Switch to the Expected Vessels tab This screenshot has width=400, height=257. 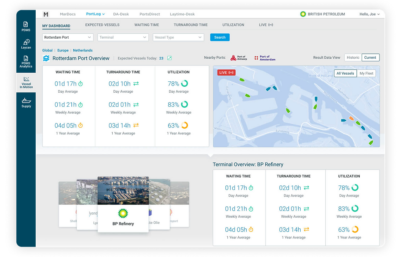tap(102, 25)
